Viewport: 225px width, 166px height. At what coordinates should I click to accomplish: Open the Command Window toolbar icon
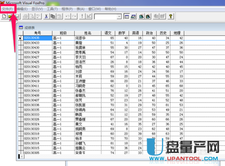click(x=127, y=16)
